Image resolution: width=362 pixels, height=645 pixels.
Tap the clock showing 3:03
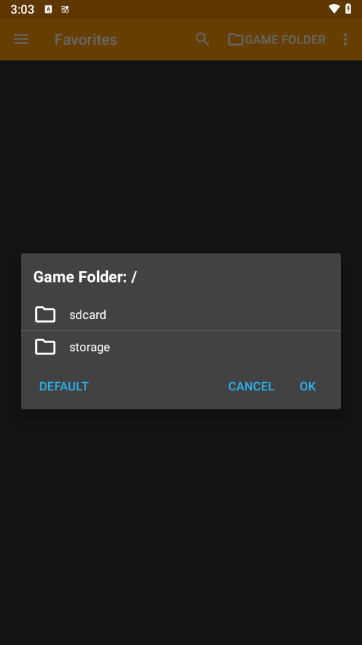tap(22, 9)
